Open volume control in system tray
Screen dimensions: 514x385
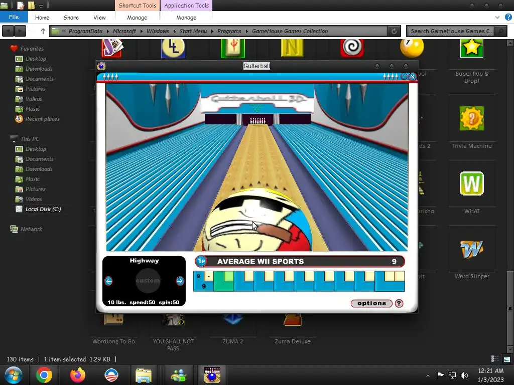[464, 375]
